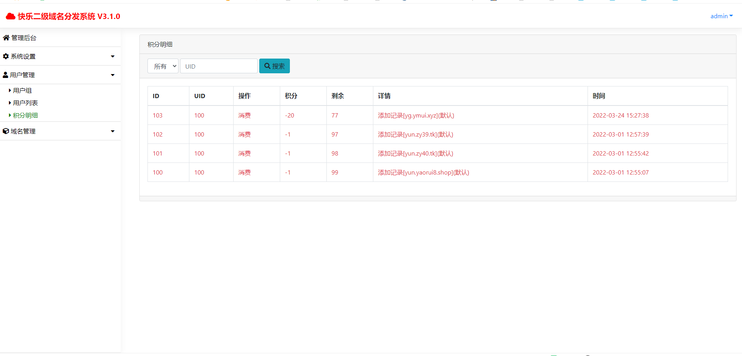The height and width of the screenshot is (356, 742).
Task: Expand the 系统设置 menu arrow
Action: [113, 56]
